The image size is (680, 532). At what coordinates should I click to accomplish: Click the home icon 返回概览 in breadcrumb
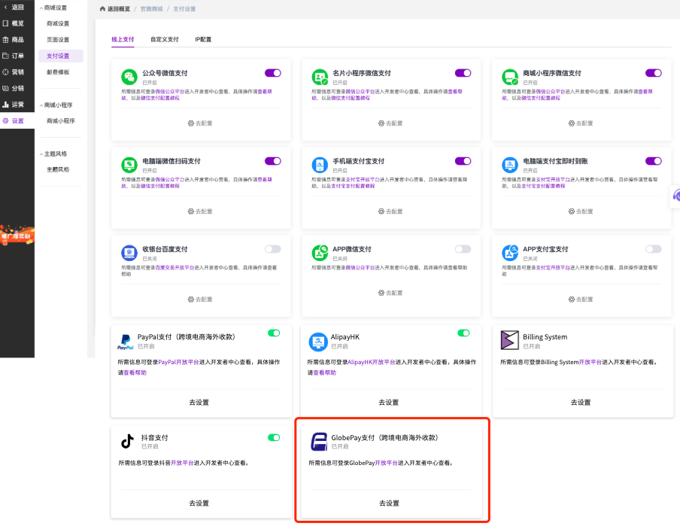point(102,9)
